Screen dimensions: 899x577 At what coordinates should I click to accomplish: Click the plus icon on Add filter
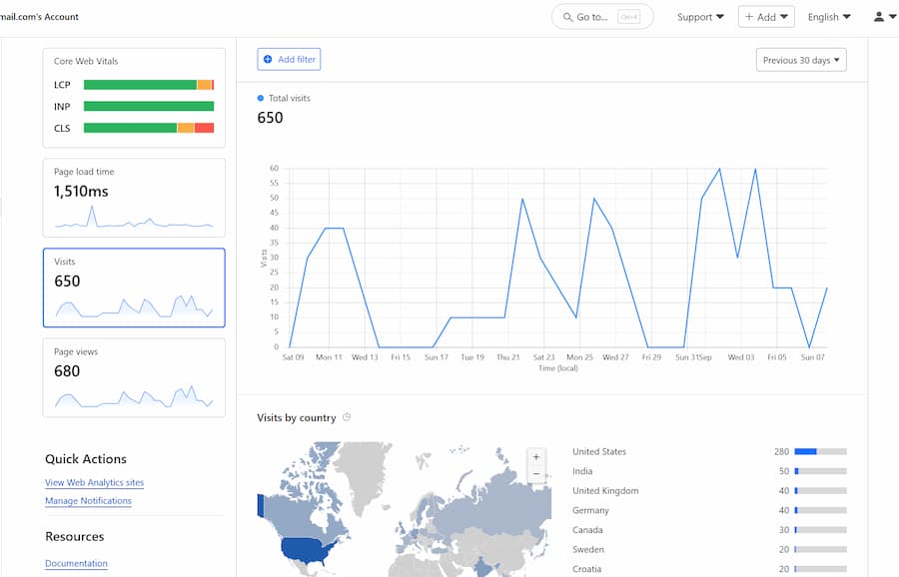(266, 59)
